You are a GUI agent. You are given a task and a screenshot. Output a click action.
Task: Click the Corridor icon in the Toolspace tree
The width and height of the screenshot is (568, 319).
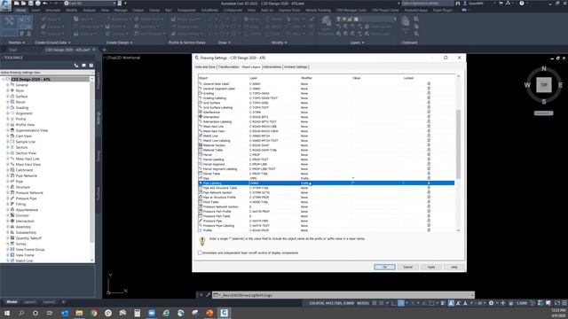(x=12, y=215)
